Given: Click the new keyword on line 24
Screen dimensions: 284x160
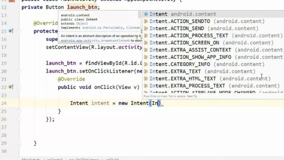Looking at the screenshot, I should (123, 103).
